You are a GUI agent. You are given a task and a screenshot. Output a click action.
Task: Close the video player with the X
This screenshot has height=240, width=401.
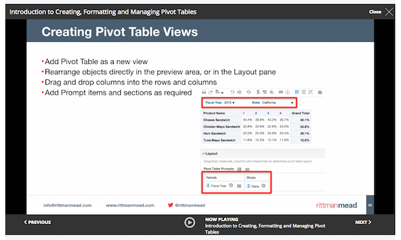389,12
